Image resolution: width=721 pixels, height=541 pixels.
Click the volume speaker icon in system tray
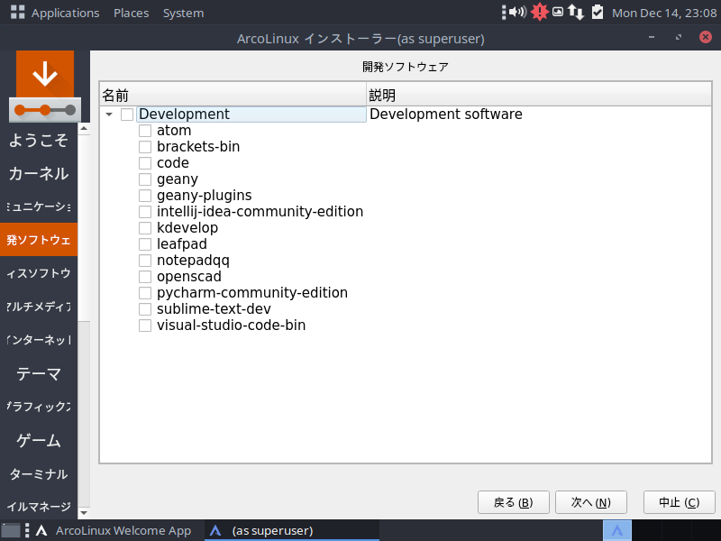coord(517,12)
